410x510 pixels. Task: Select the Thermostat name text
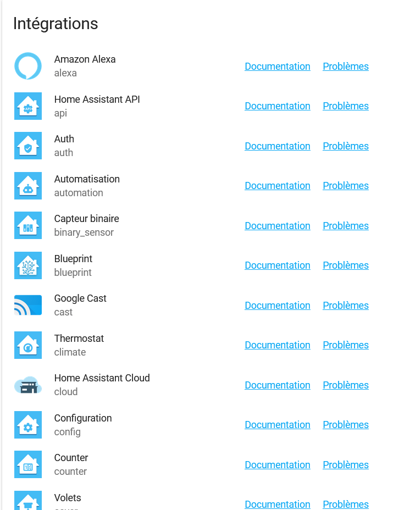79,339
